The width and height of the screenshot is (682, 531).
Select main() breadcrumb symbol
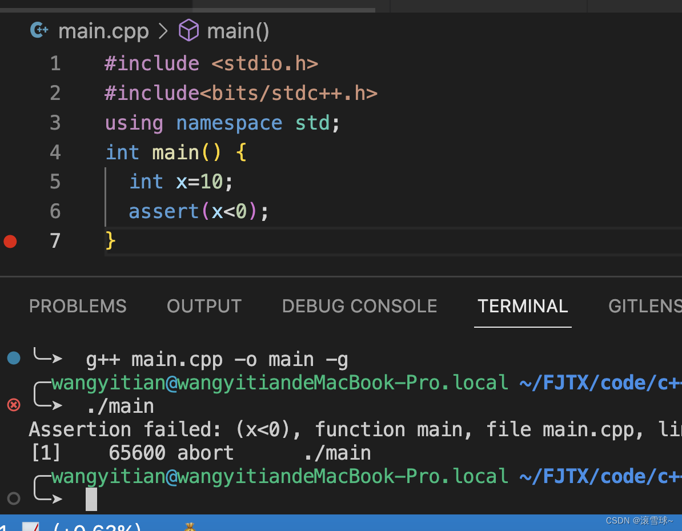point(238,31)
